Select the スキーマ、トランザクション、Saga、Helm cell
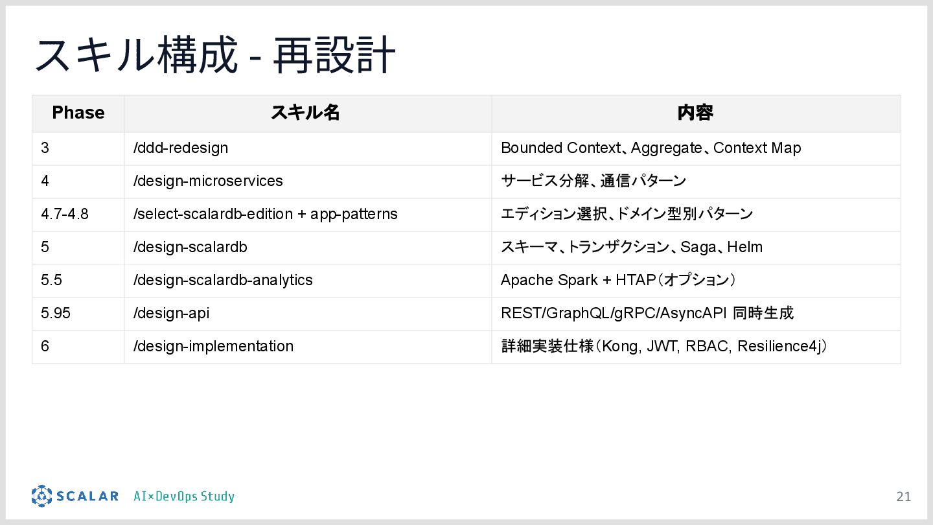The image size is (933, 525). pos(696,248)
